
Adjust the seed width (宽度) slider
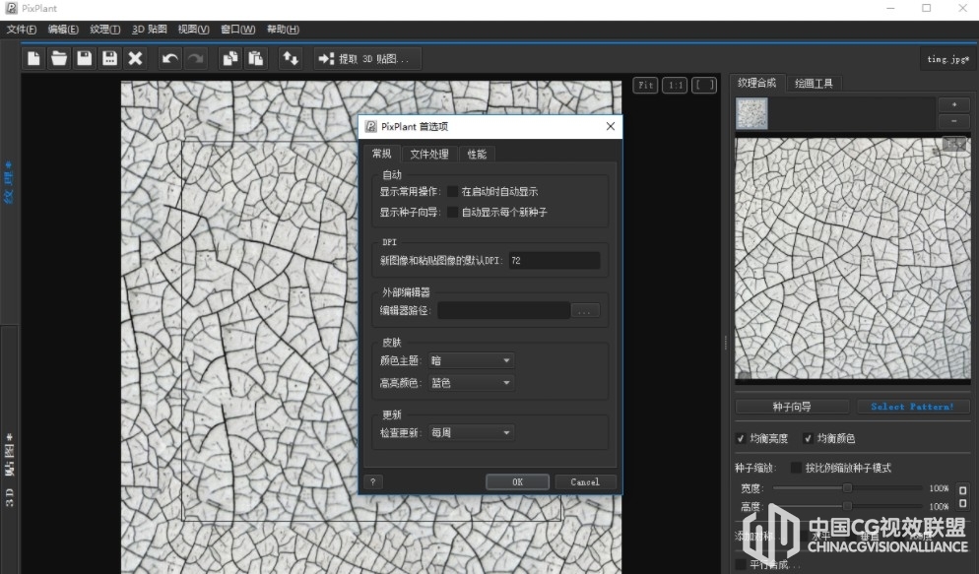(847, 488)
